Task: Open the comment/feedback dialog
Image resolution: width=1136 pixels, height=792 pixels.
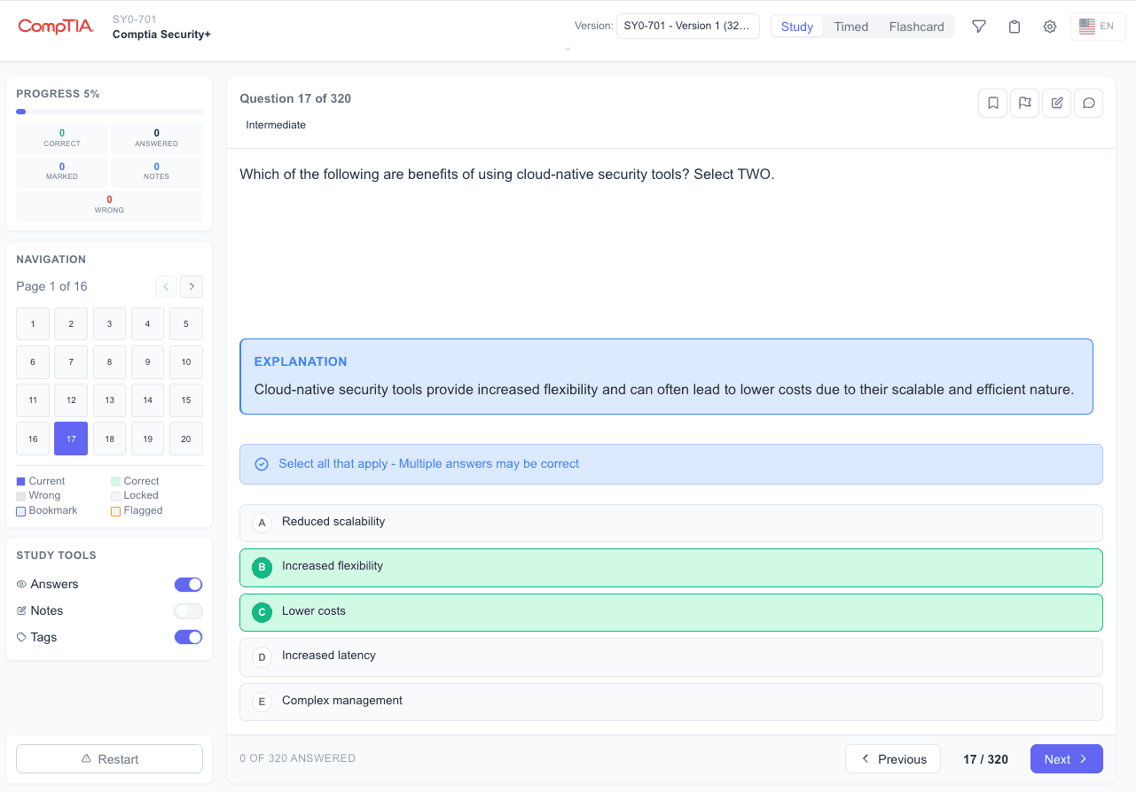Action: click(1088, 103)
